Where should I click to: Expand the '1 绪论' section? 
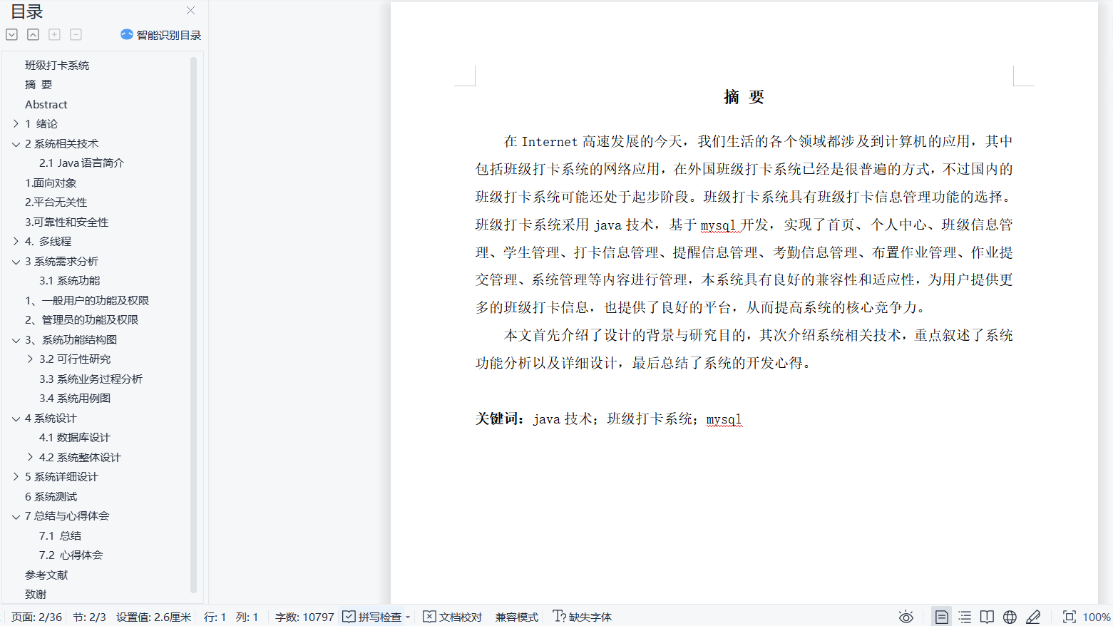[16, 124]
